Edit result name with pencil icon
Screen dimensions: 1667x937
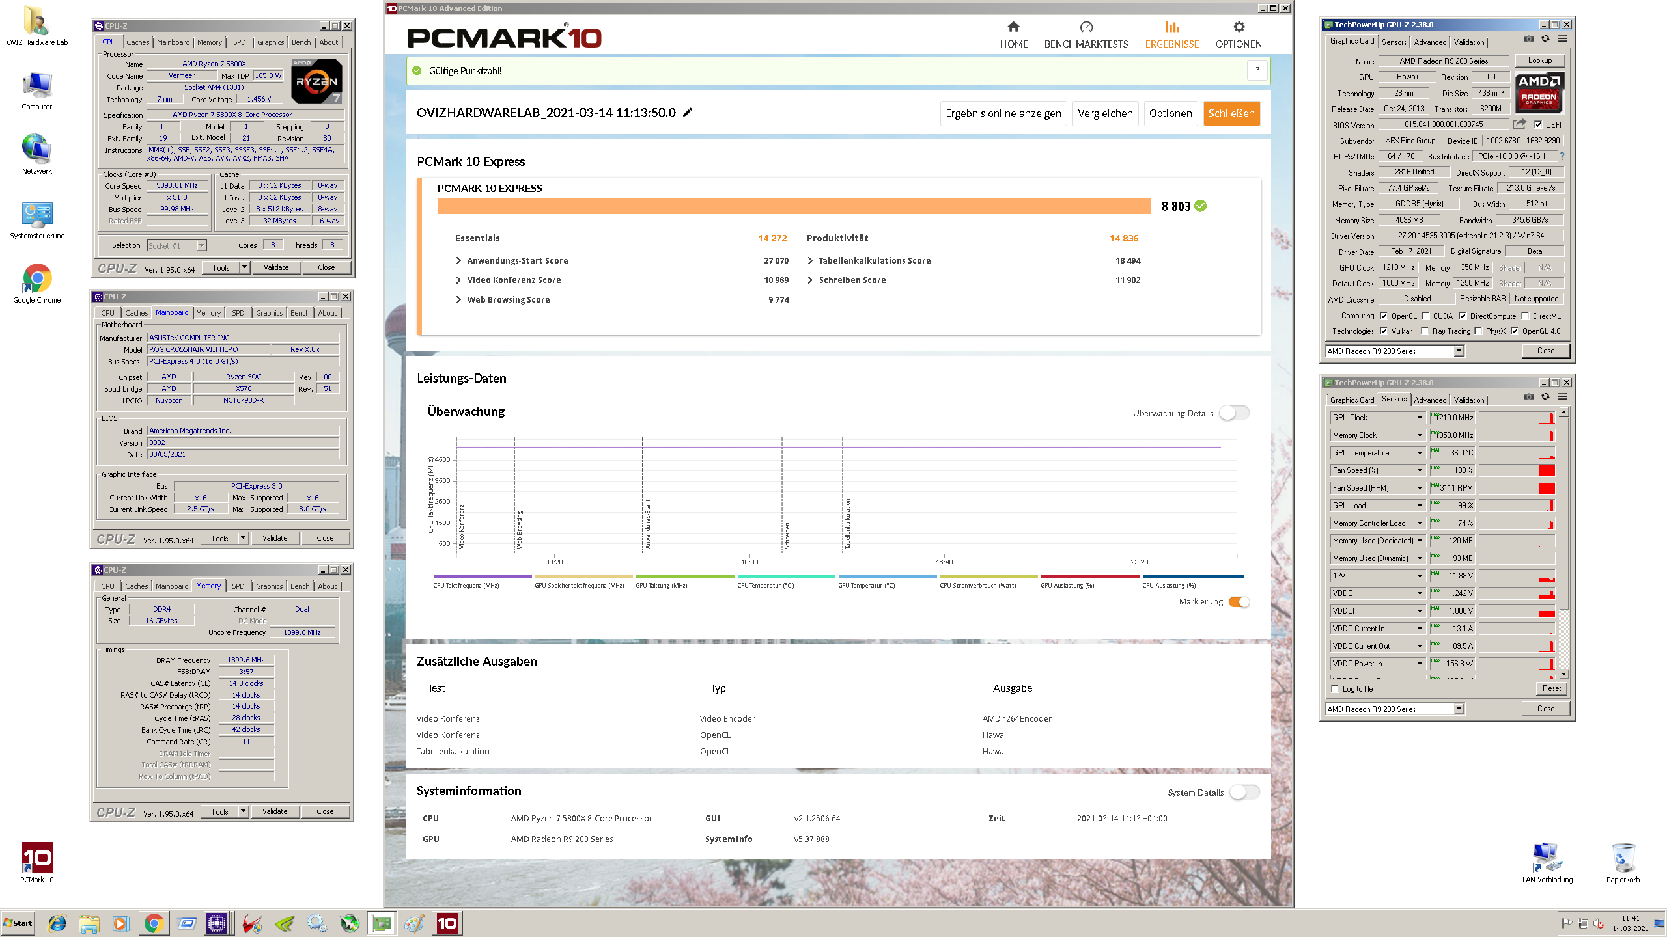[688, 113]
